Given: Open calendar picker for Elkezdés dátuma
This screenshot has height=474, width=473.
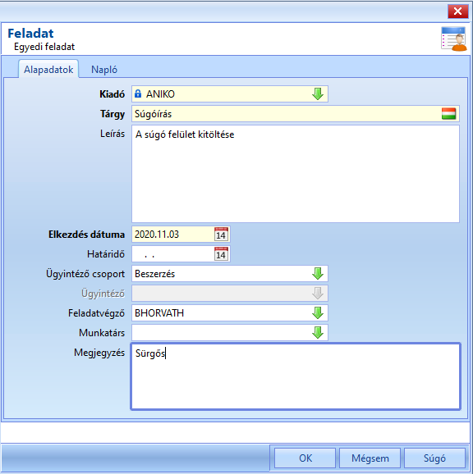Looking at the screenshot, I should (221, 235).
